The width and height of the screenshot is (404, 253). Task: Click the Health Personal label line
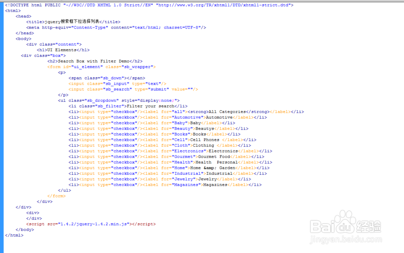coord(170,162)
